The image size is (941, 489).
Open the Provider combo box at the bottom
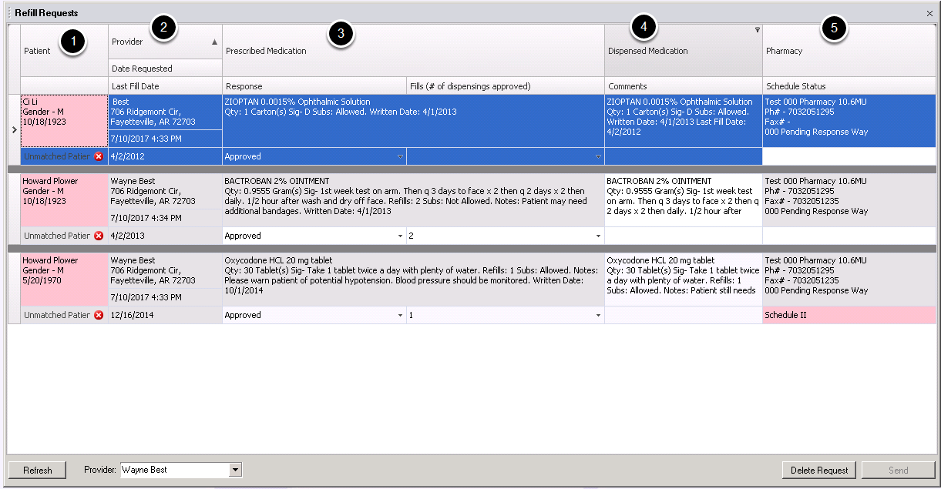[235, 470]
